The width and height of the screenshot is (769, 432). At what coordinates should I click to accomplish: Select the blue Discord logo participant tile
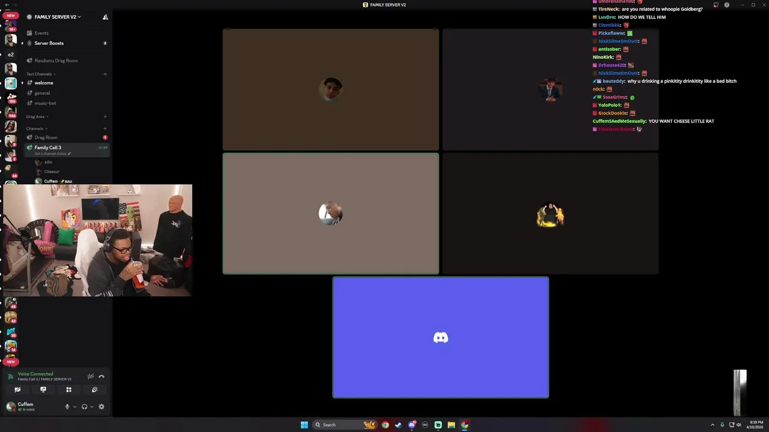pyautogui.click(x=440, y=337)
